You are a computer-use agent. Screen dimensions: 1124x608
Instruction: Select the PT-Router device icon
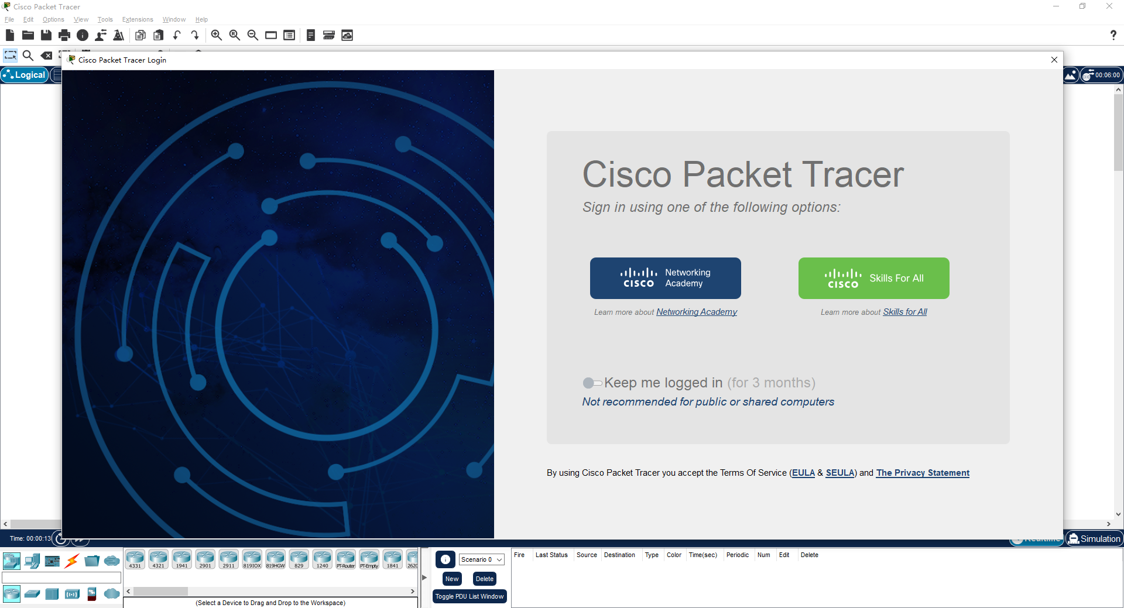[345, 559]
